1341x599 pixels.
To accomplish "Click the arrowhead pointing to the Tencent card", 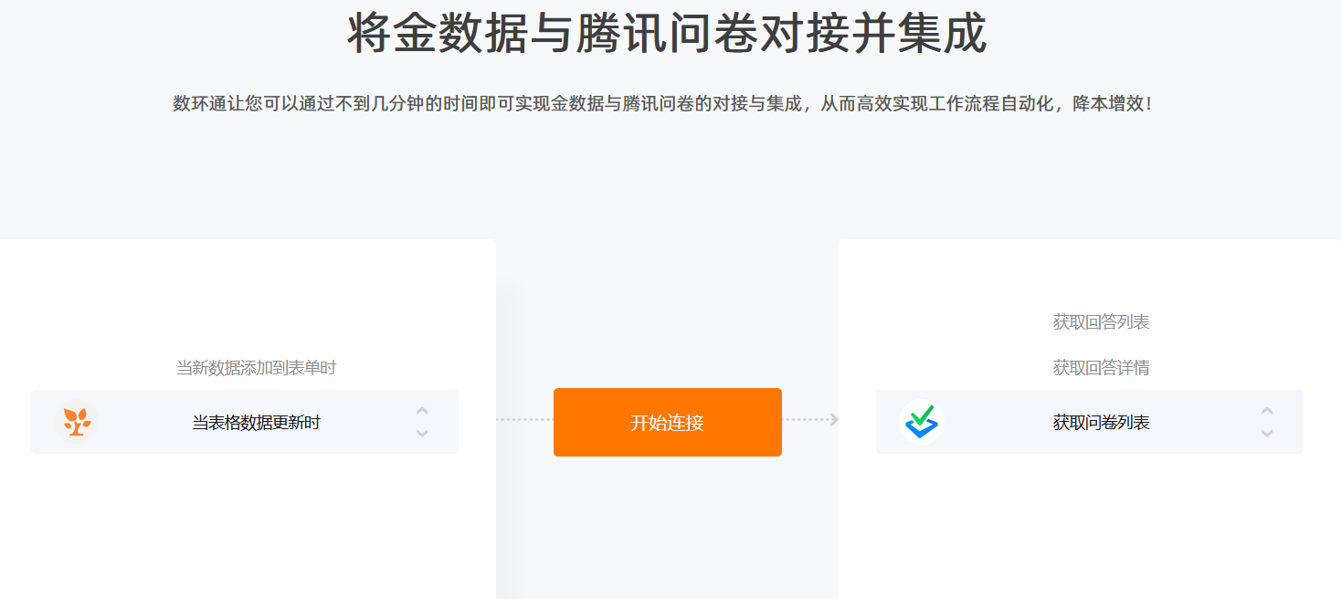I will pyautogui.click(x=834, y=420).
